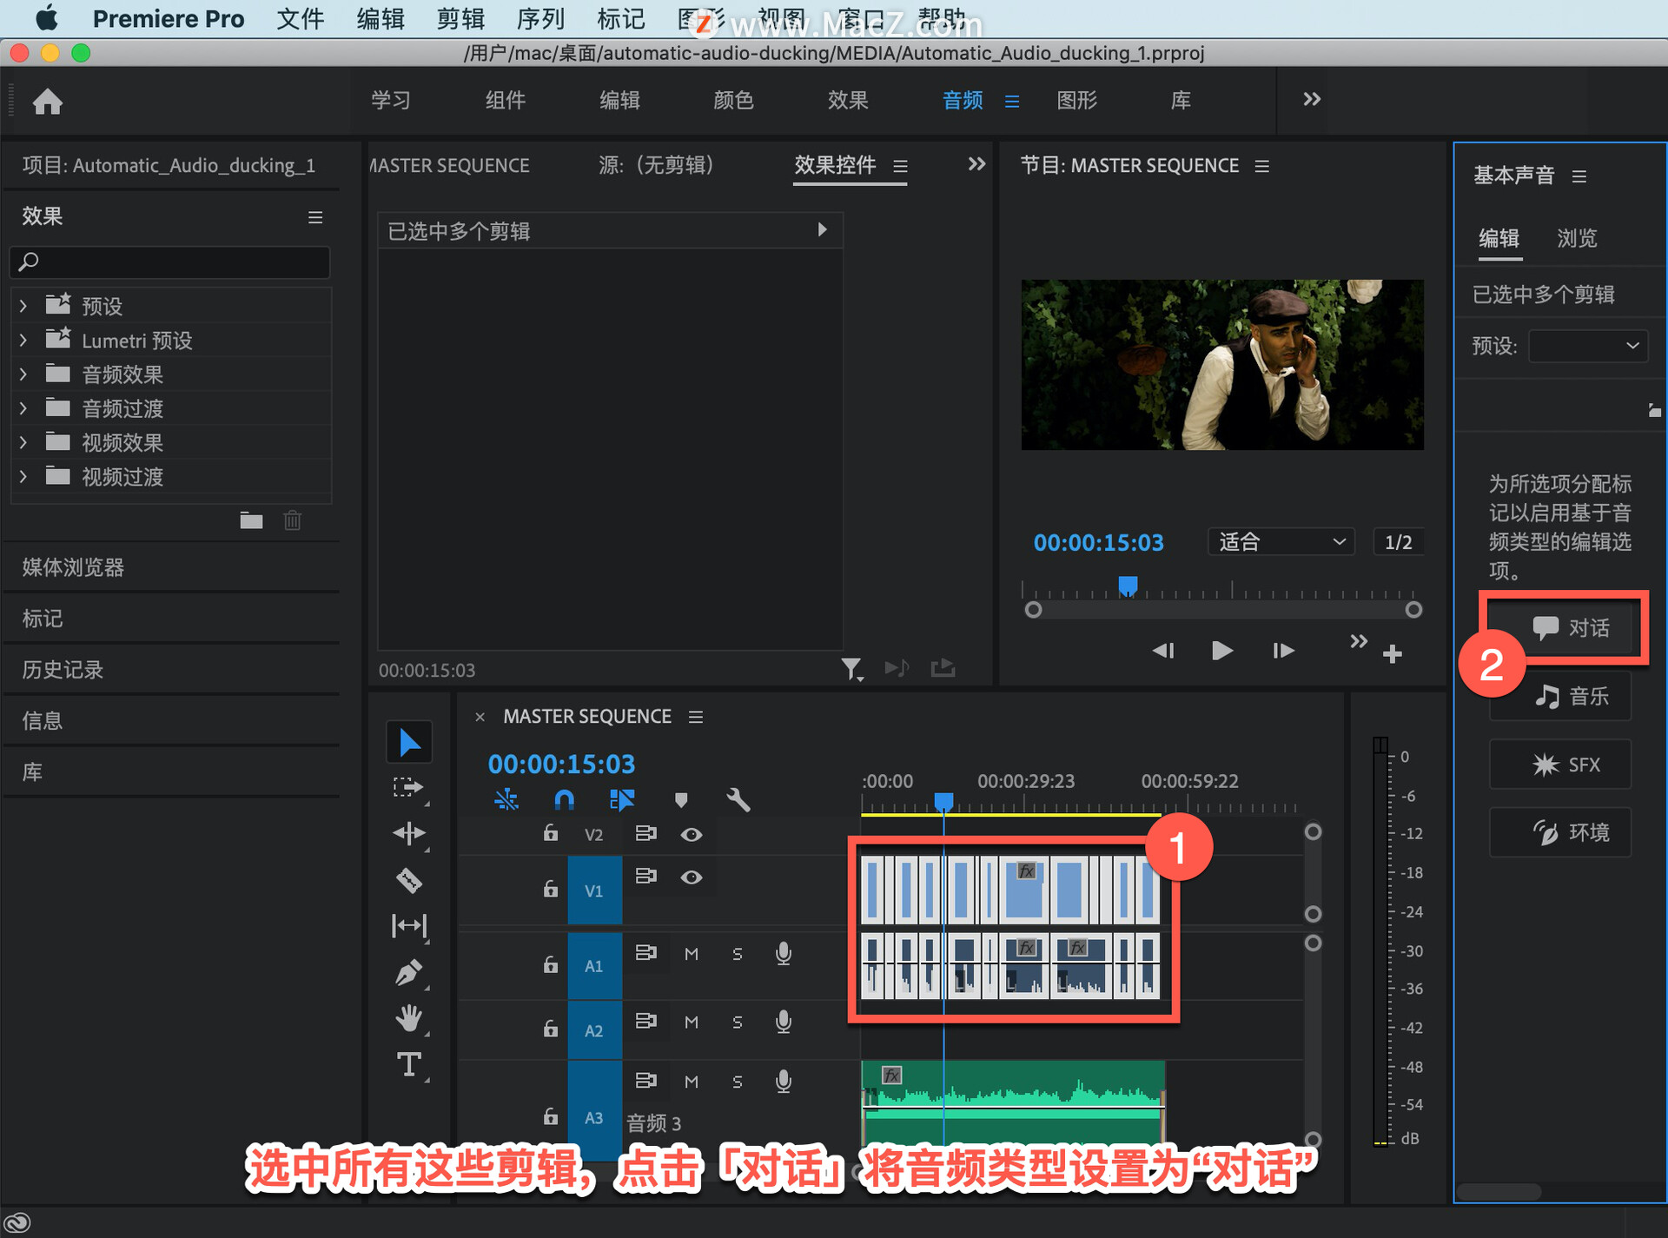Click the effects search field
Screen dimensions: 1668x1238
click(x=170, y=261)
